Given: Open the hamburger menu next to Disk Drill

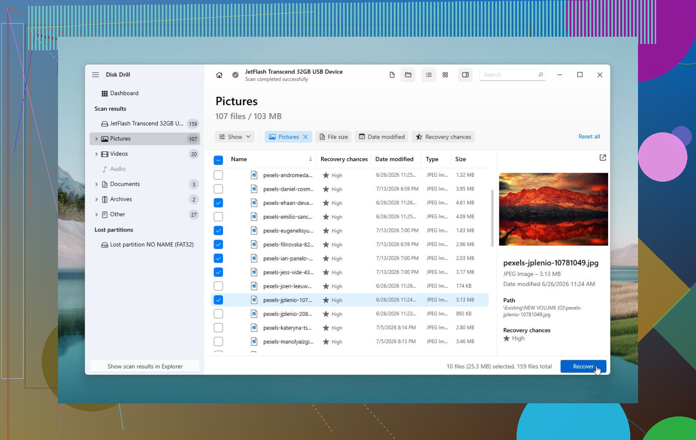Looking at the screenshot, I should click(x=95, y=75).
